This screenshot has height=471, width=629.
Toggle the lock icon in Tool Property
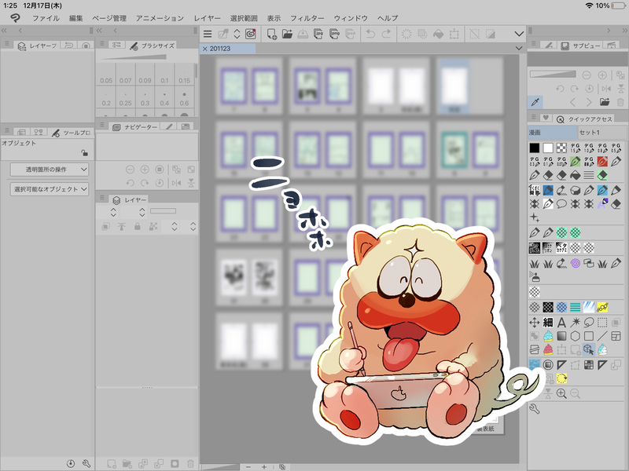[x=85, y=154]
